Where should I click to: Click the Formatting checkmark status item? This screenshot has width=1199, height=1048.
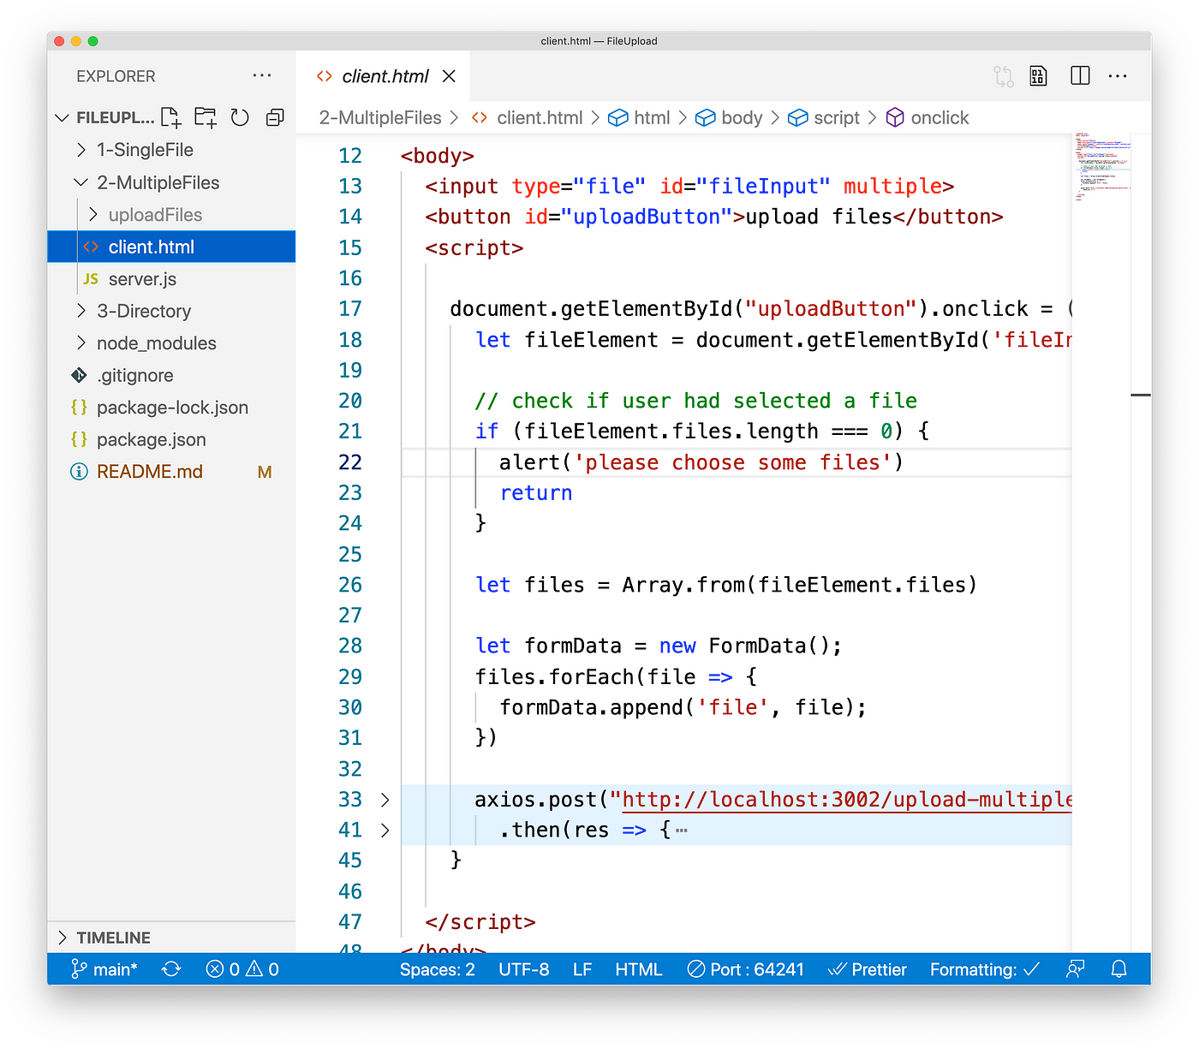(985, 969)
